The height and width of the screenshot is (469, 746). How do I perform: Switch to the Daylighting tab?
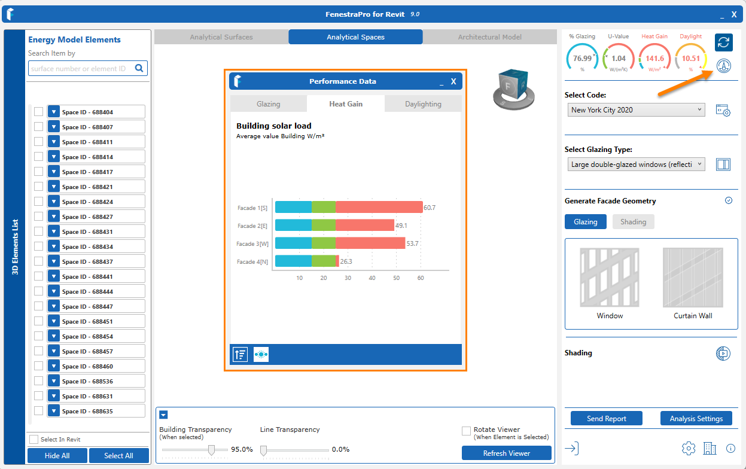coord(423,104)
